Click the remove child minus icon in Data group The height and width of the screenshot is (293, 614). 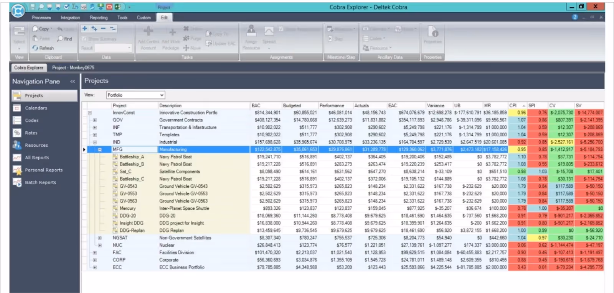[x=113, y=28]
